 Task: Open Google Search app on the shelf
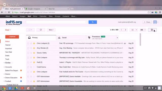10,88
